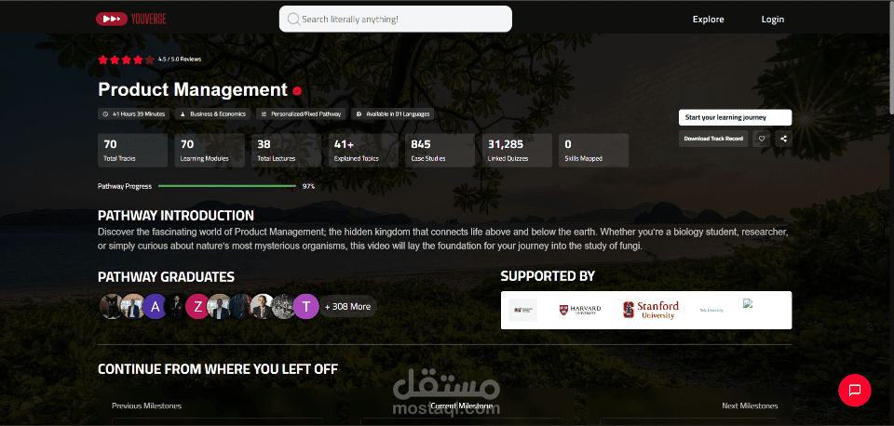
Task: Click the Business & Economics tag
Action: [213, 113]
